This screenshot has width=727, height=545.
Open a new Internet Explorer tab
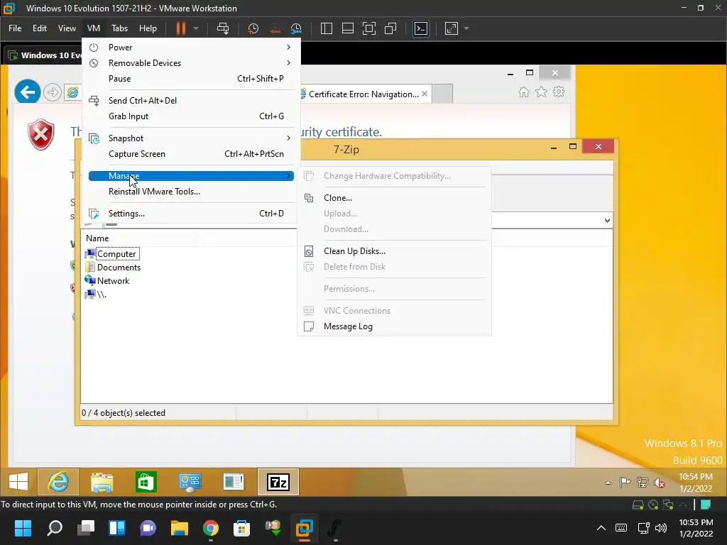tap(442, 94)
